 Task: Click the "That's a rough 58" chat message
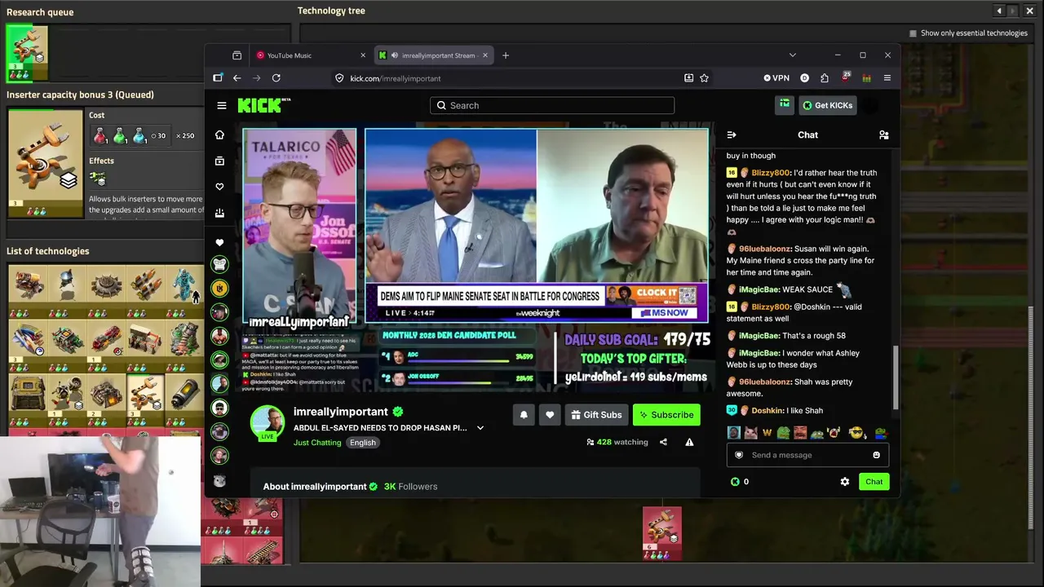[x=814, y=336]
